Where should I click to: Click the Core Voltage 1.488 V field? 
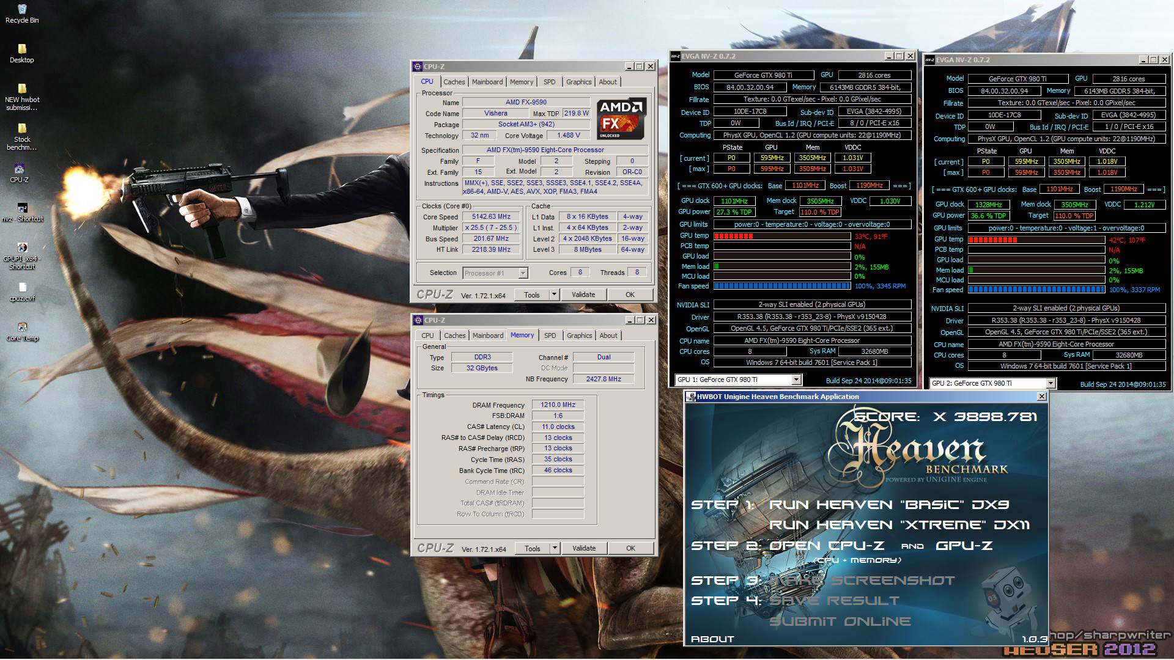(x=568, y=136)
